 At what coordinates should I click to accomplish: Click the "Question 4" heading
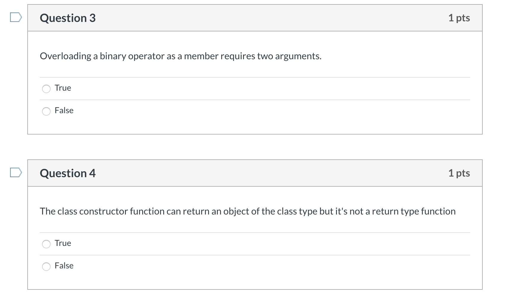click(x=68, y=173)
